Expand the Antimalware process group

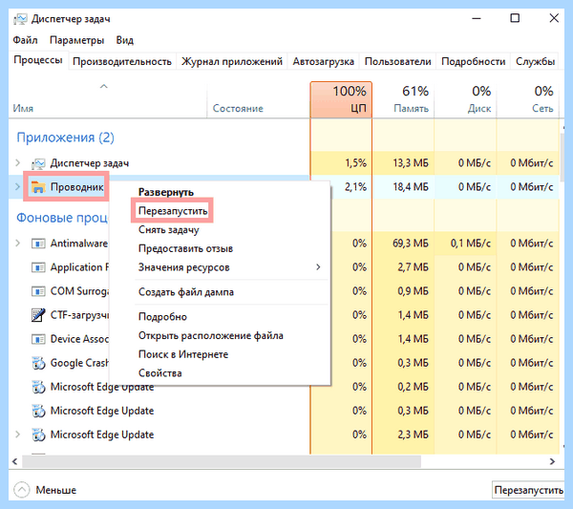[17, 243]
